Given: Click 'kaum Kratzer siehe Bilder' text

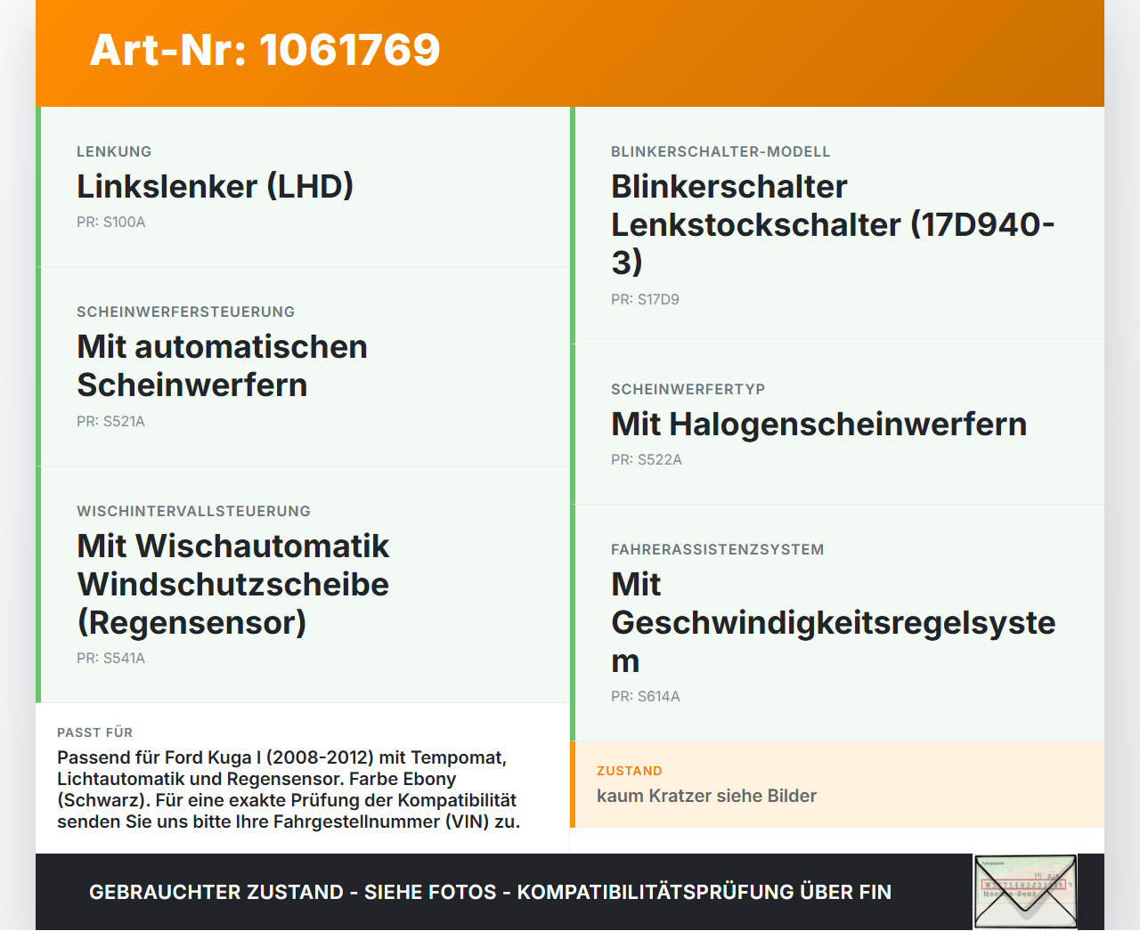Looking at the screenshot, I should (707, 796).
